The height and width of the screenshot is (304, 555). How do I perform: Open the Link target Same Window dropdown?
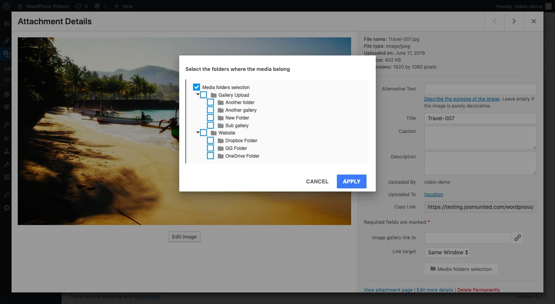click(447, 252)
